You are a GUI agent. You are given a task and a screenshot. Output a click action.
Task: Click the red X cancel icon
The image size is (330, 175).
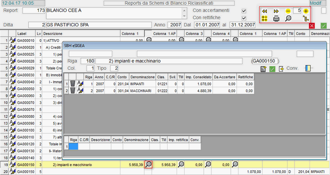pyautogui.click(x=312, y=25)
